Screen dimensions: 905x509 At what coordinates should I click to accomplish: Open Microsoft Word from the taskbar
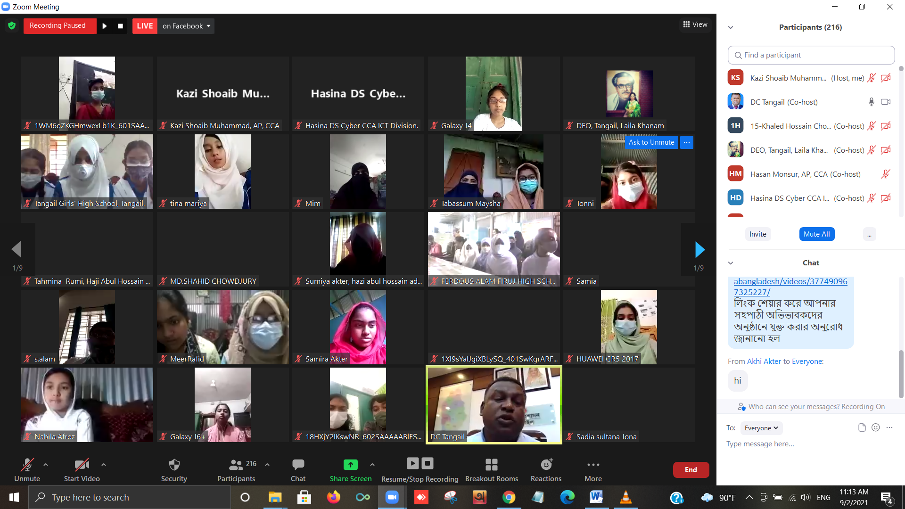pos(596,497)
